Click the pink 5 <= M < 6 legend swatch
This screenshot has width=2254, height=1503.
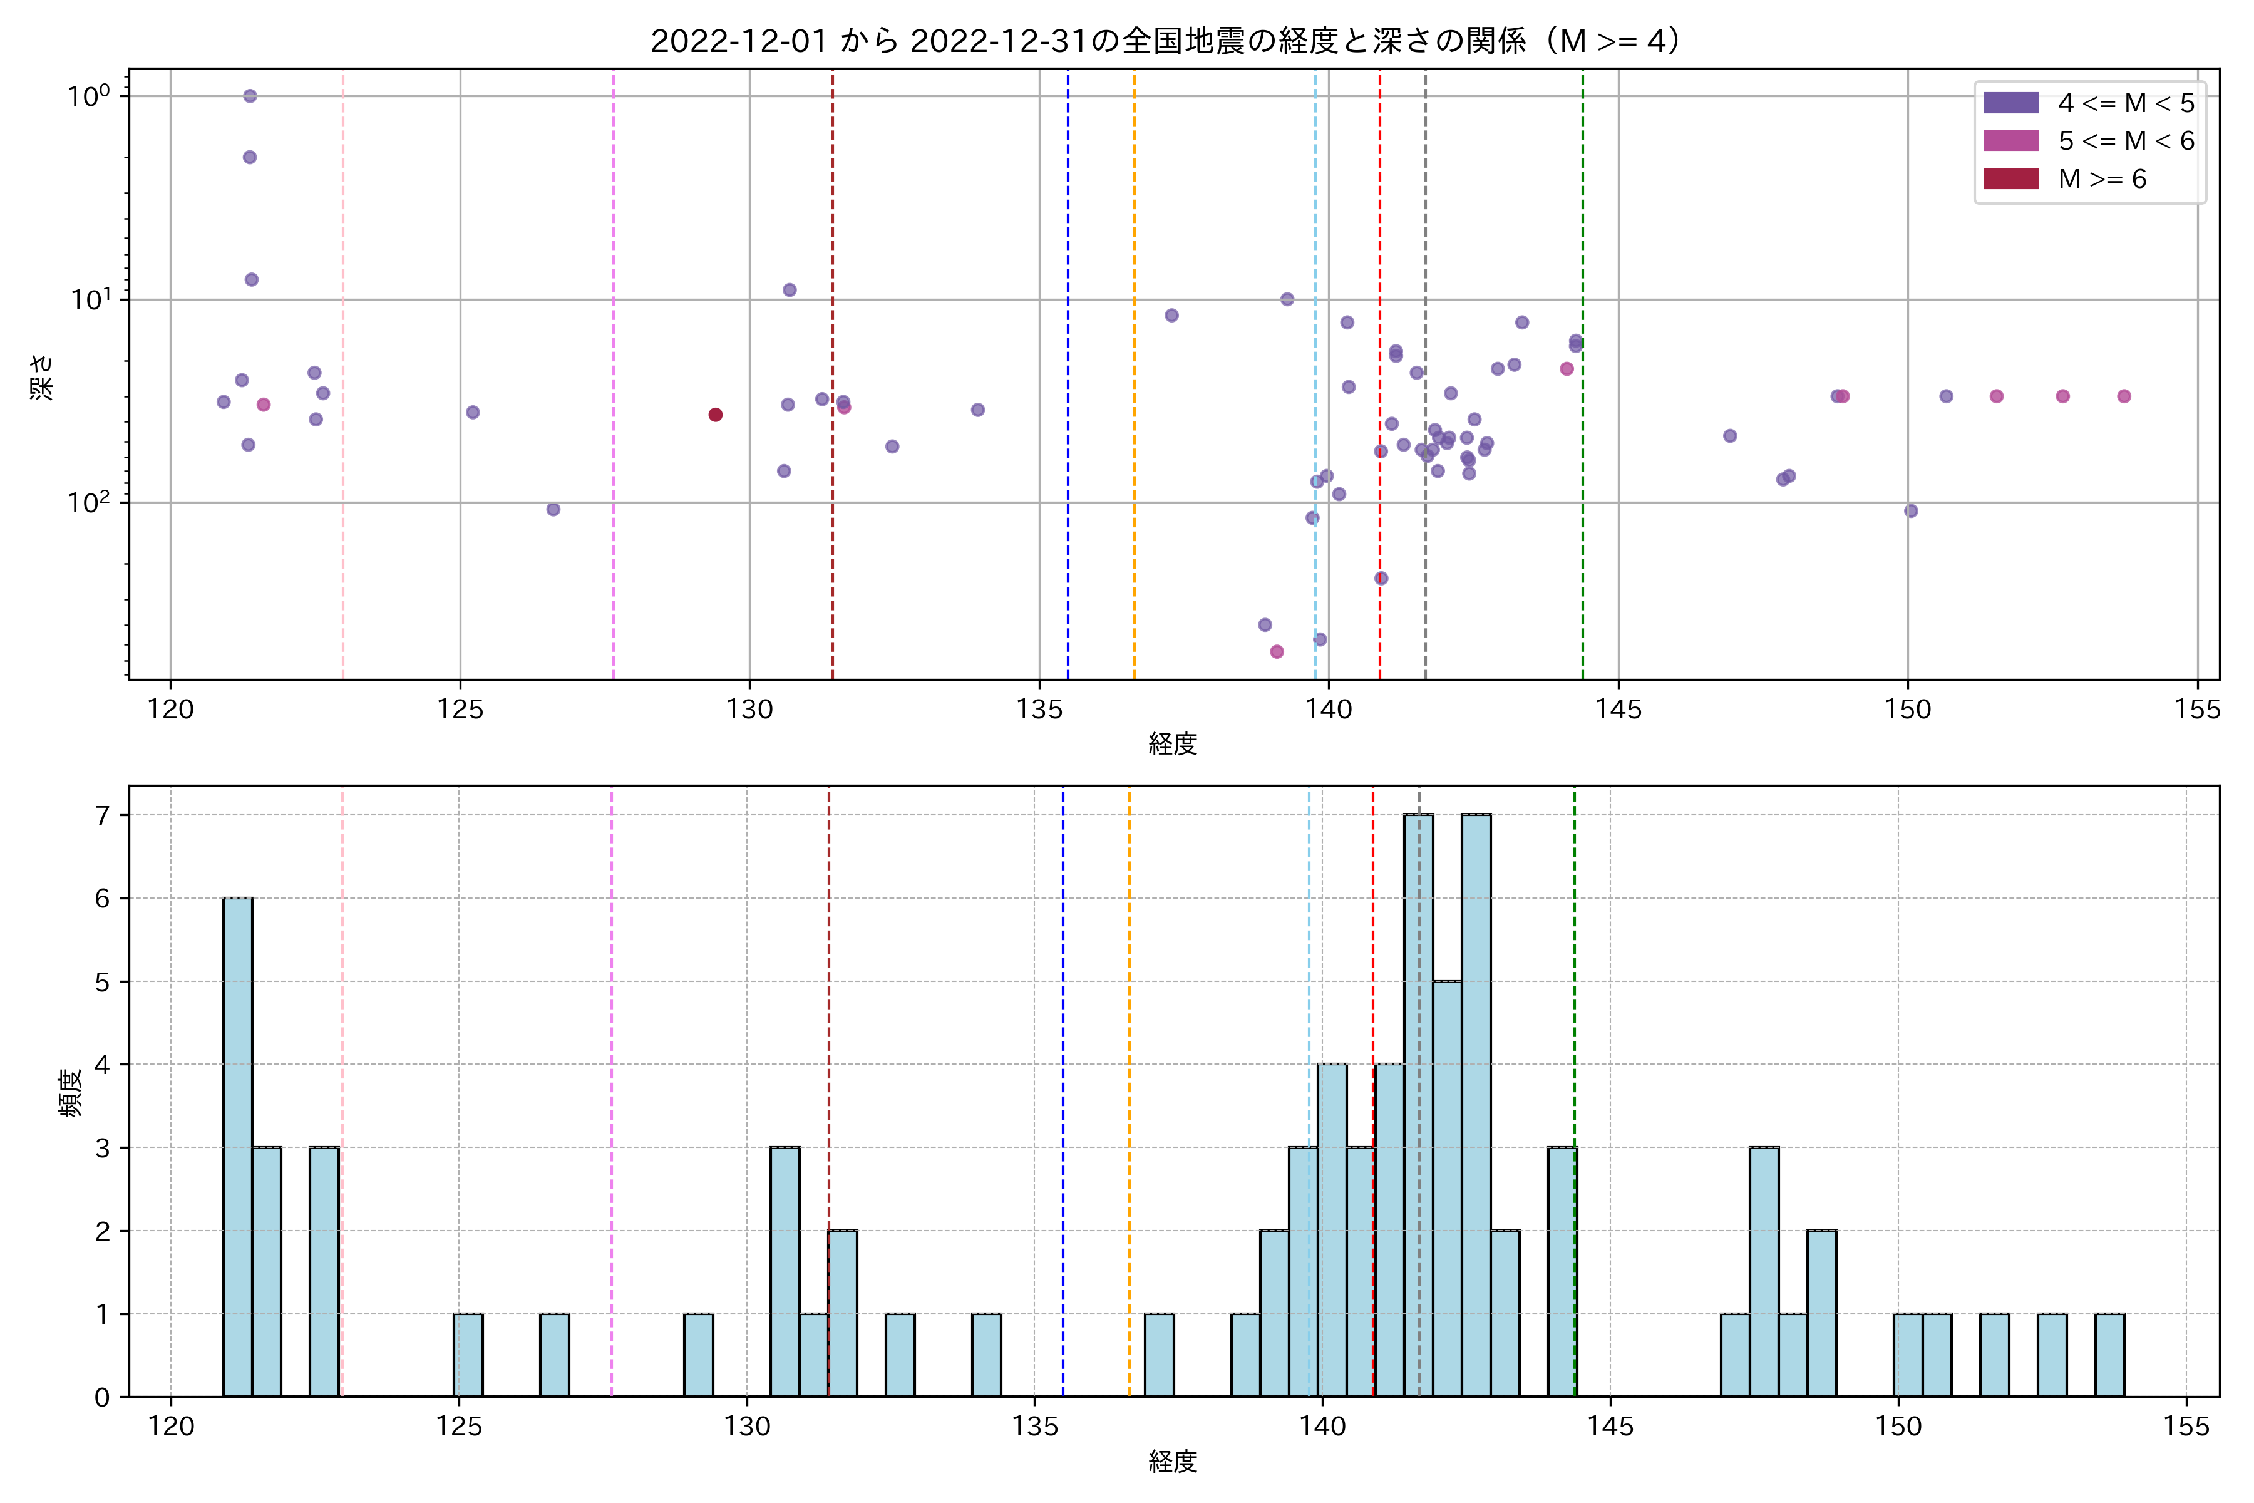point(2010,141)
